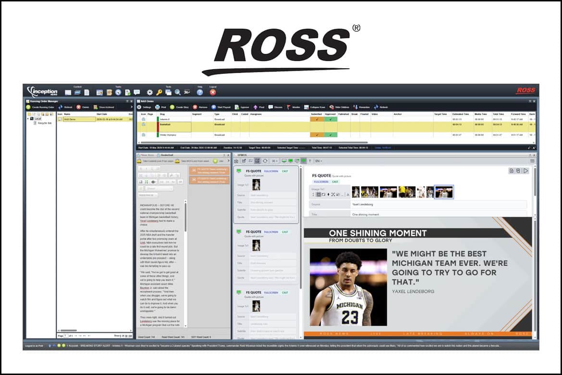The image size is (562, 375).
Task: Toggle Hide Children in rundown toolbar
Action: tap(331, 107)
